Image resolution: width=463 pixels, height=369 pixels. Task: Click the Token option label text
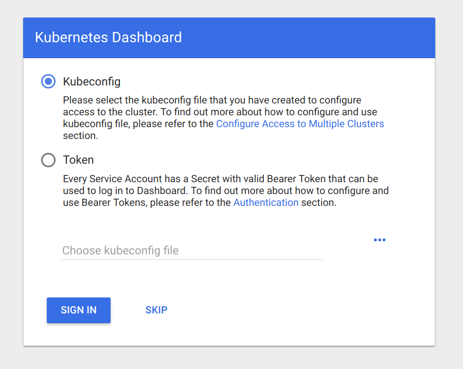tap(78, 160)
